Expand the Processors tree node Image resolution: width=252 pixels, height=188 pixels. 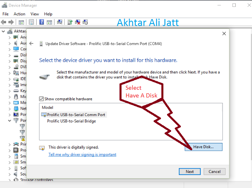[9, 150]
